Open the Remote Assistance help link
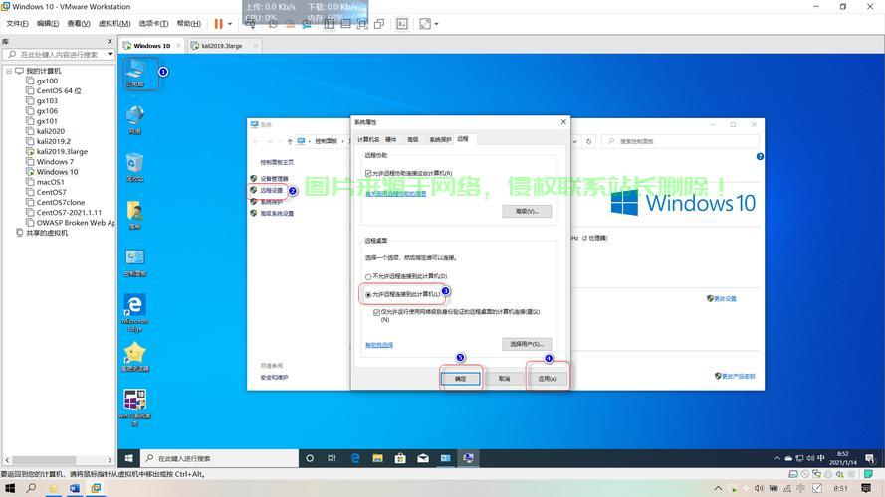 (x=395, y=193)
